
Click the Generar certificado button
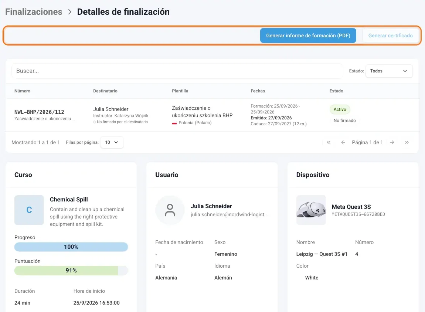pos(390,35)
